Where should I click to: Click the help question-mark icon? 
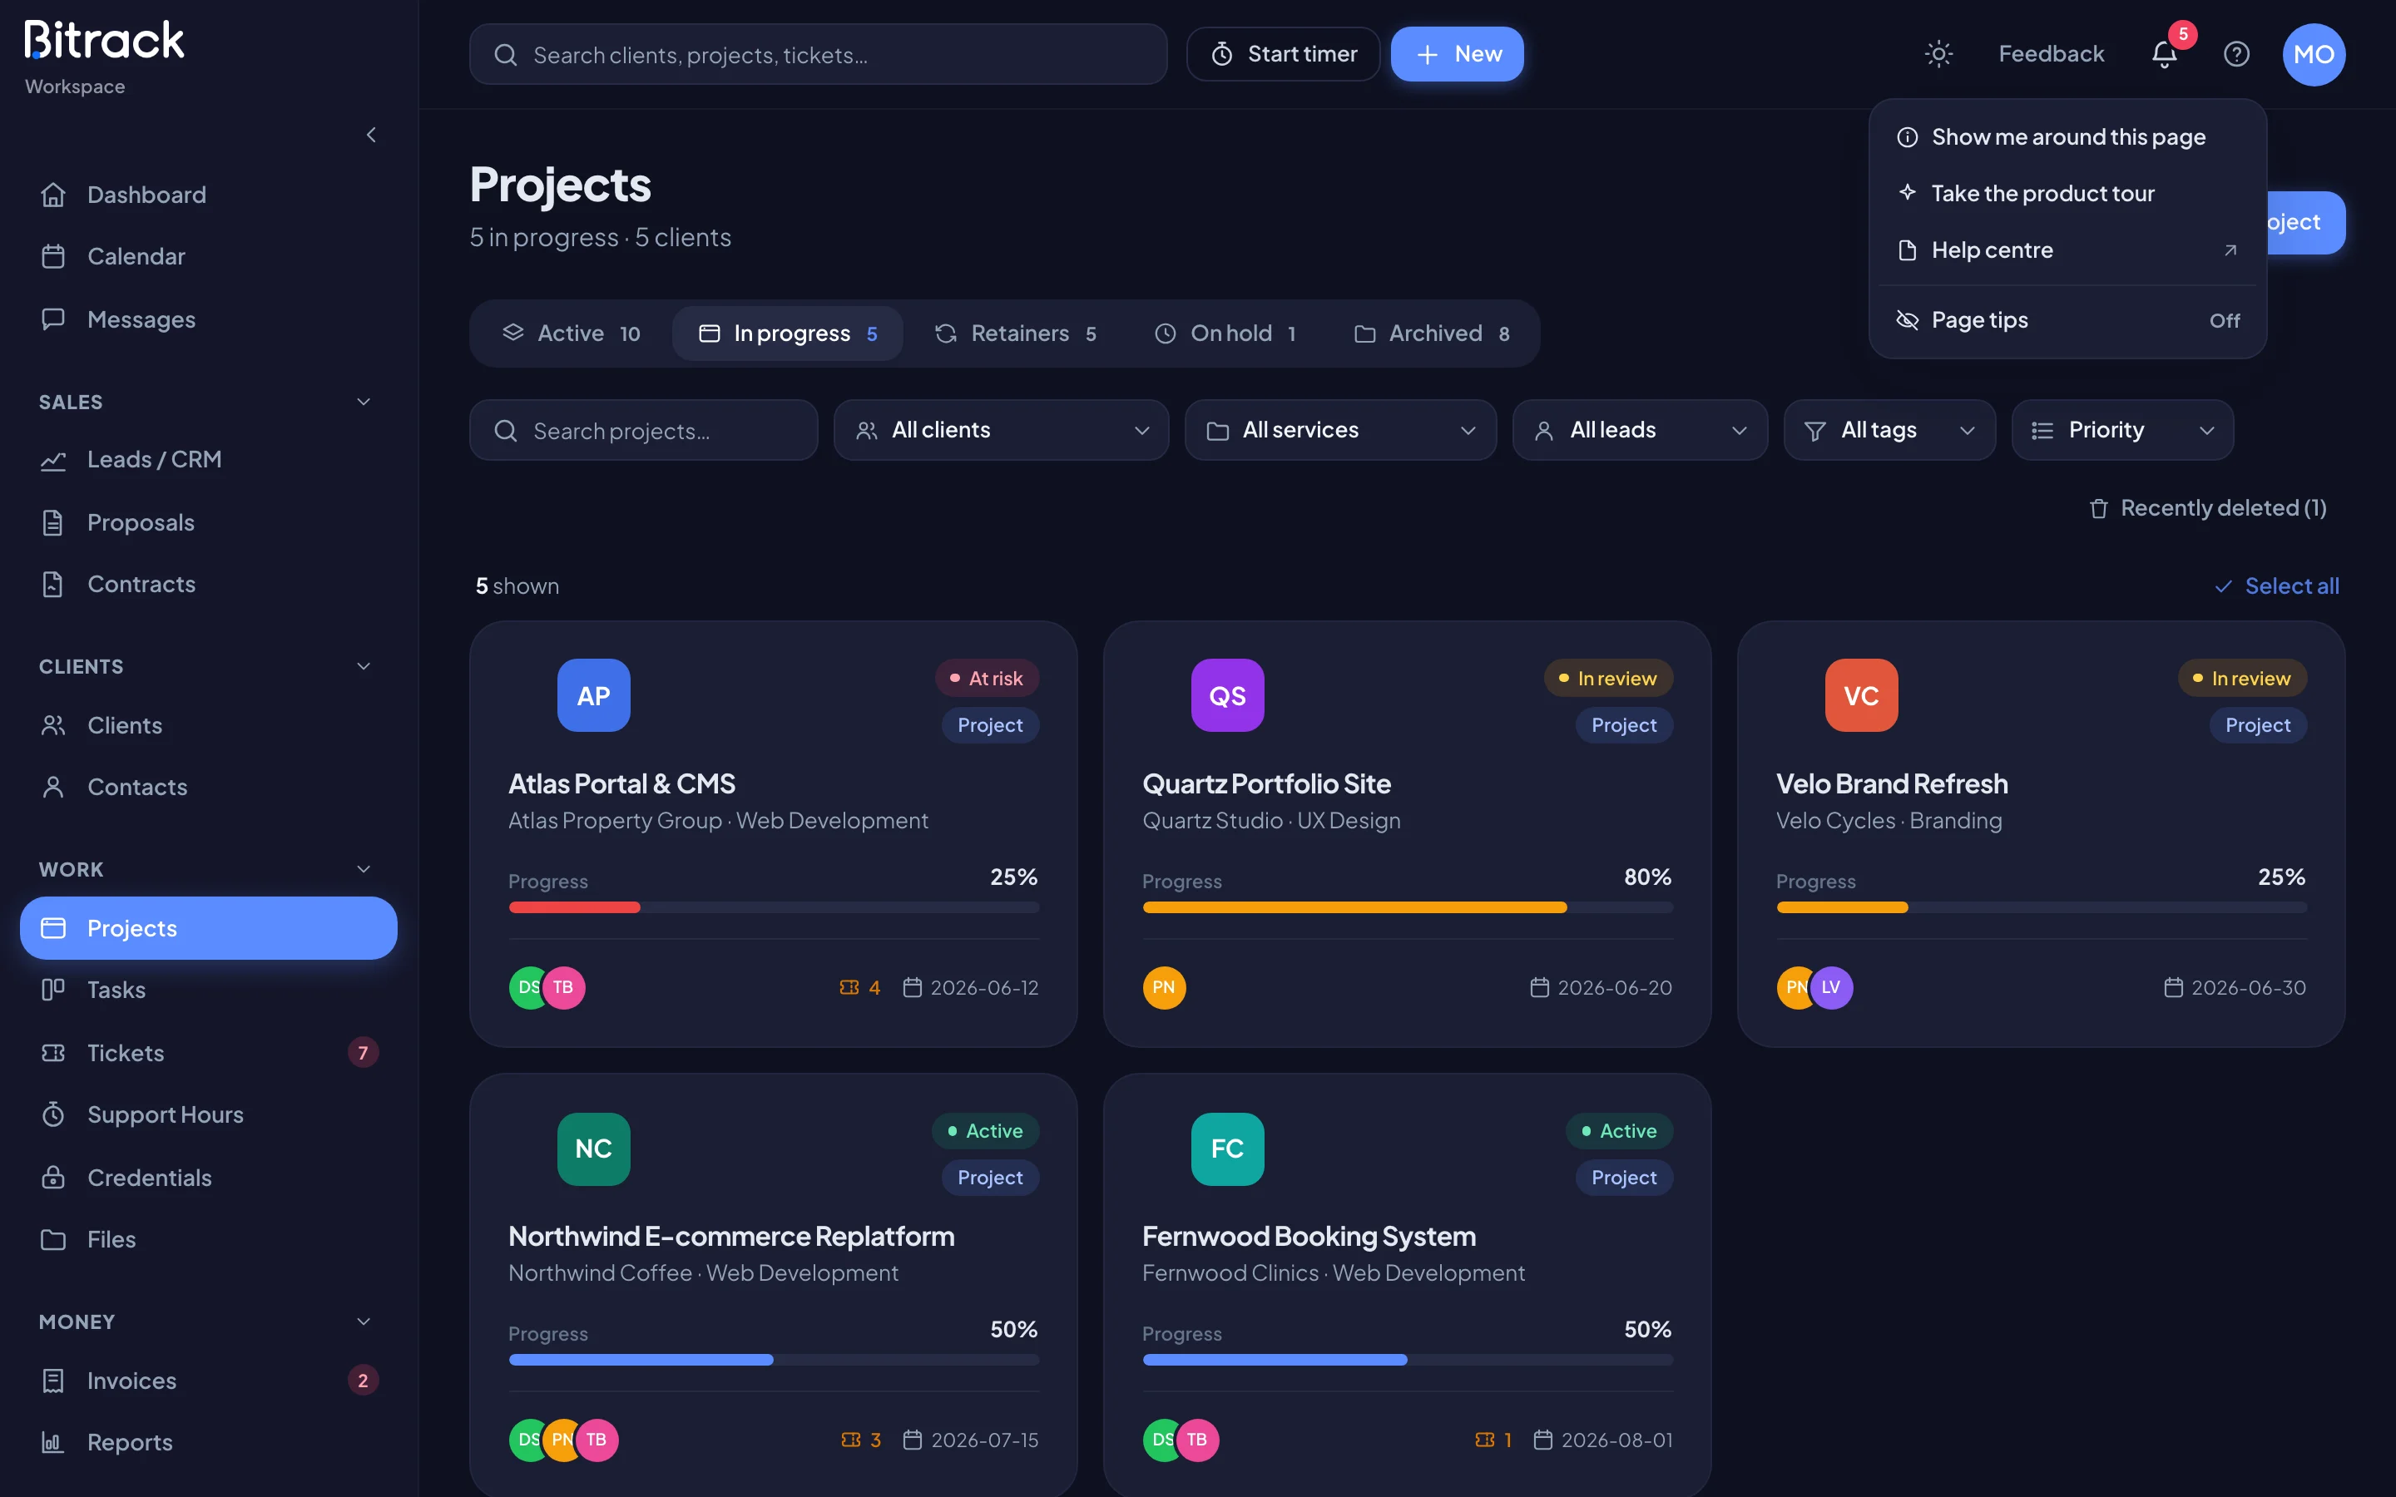tap(2236, 53)
